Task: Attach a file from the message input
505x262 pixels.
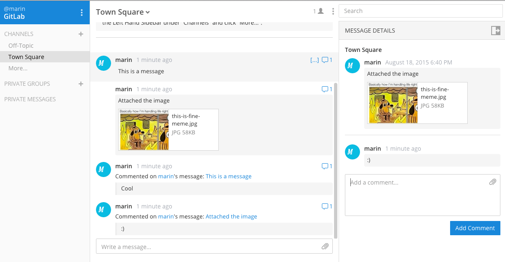Action: click(x=325, y=246)
